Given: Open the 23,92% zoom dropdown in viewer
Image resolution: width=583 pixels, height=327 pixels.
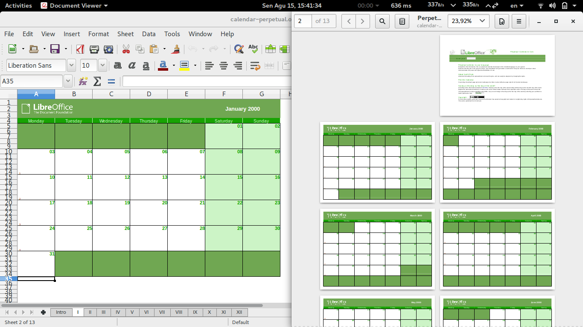Looking at the screenshot, I should tap(483, 21).
